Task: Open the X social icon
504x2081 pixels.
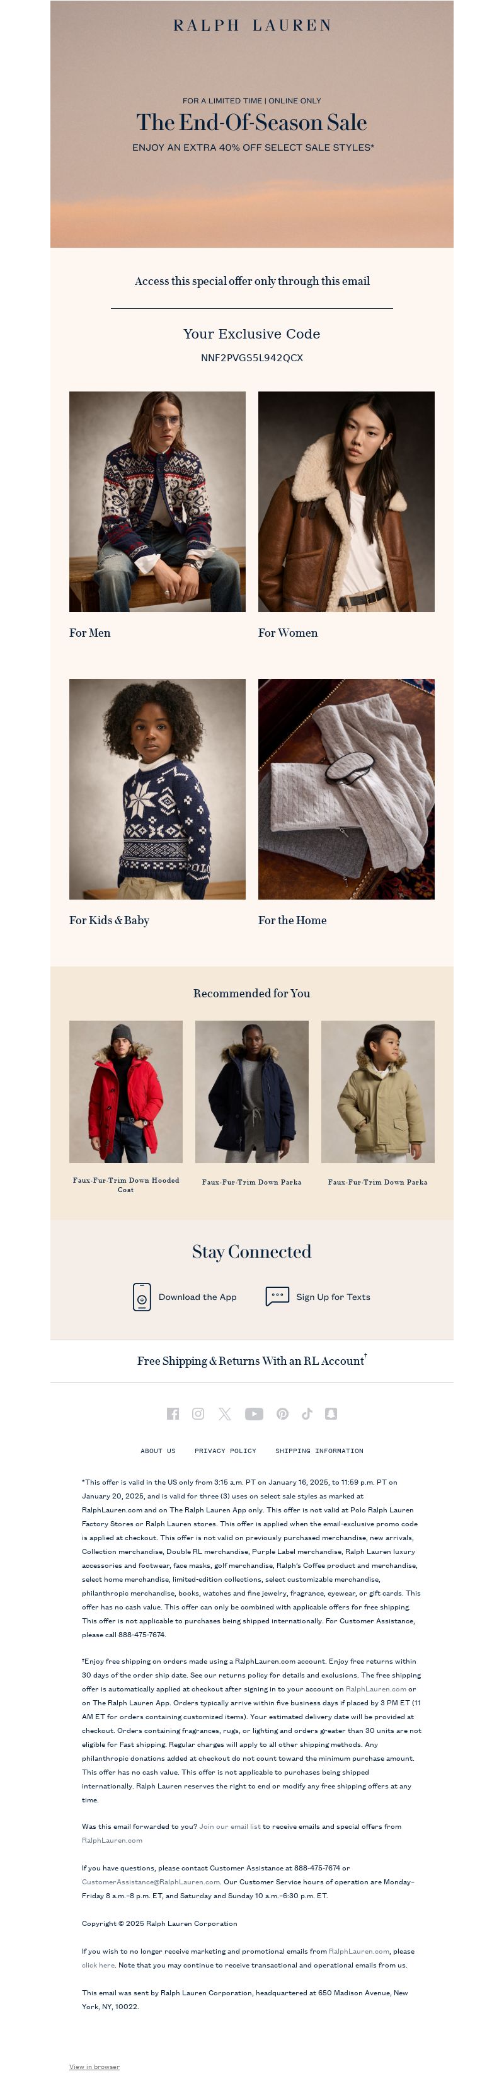Action: [x=224, y=1413]
